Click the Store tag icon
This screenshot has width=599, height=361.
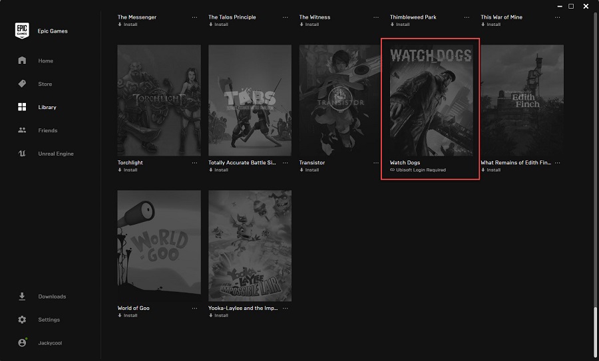click(22, 84)
